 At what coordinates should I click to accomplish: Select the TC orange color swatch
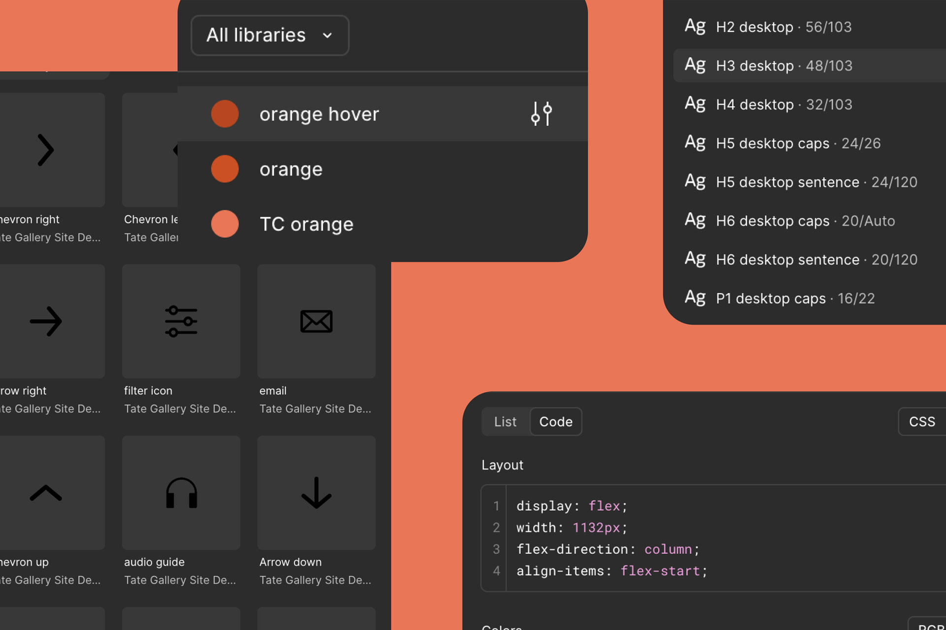tap(225, 224)
